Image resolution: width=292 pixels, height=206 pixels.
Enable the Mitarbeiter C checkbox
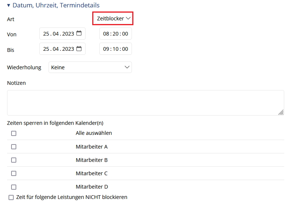pyautogui.click(x=14, y=174)
